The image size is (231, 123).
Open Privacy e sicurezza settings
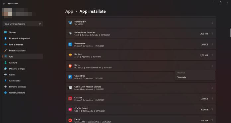coord(23,87)
